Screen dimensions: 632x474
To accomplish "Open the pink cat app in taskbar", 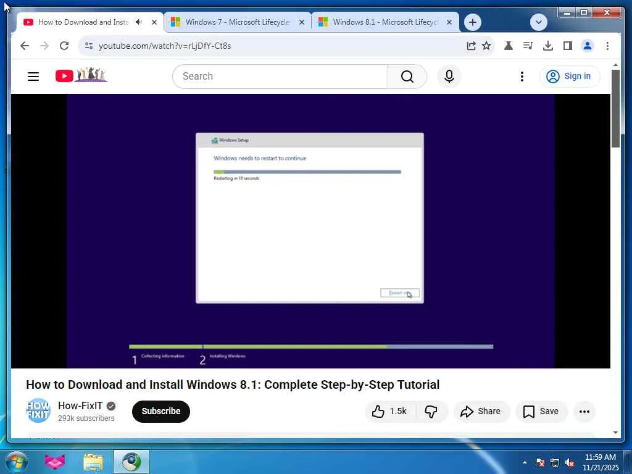I will click(55, 462).
